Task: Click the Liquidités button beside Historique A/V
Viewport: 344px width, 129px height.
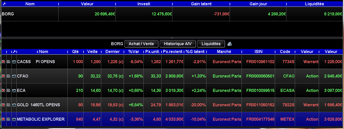Action: click(211, 44)
